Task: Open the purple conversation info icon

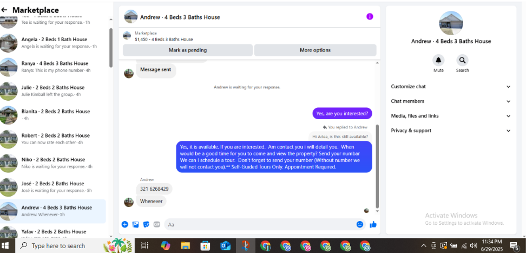Action: coord(370,16)
